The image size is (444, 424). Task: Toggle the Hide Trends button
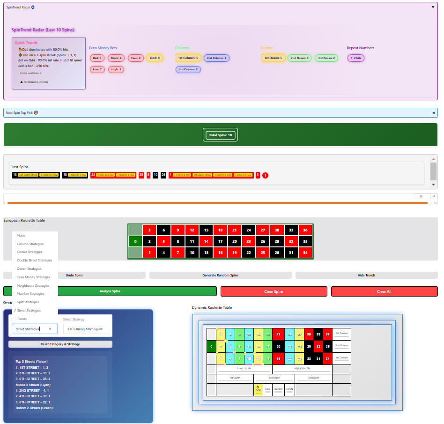click(x=366, y=275)
